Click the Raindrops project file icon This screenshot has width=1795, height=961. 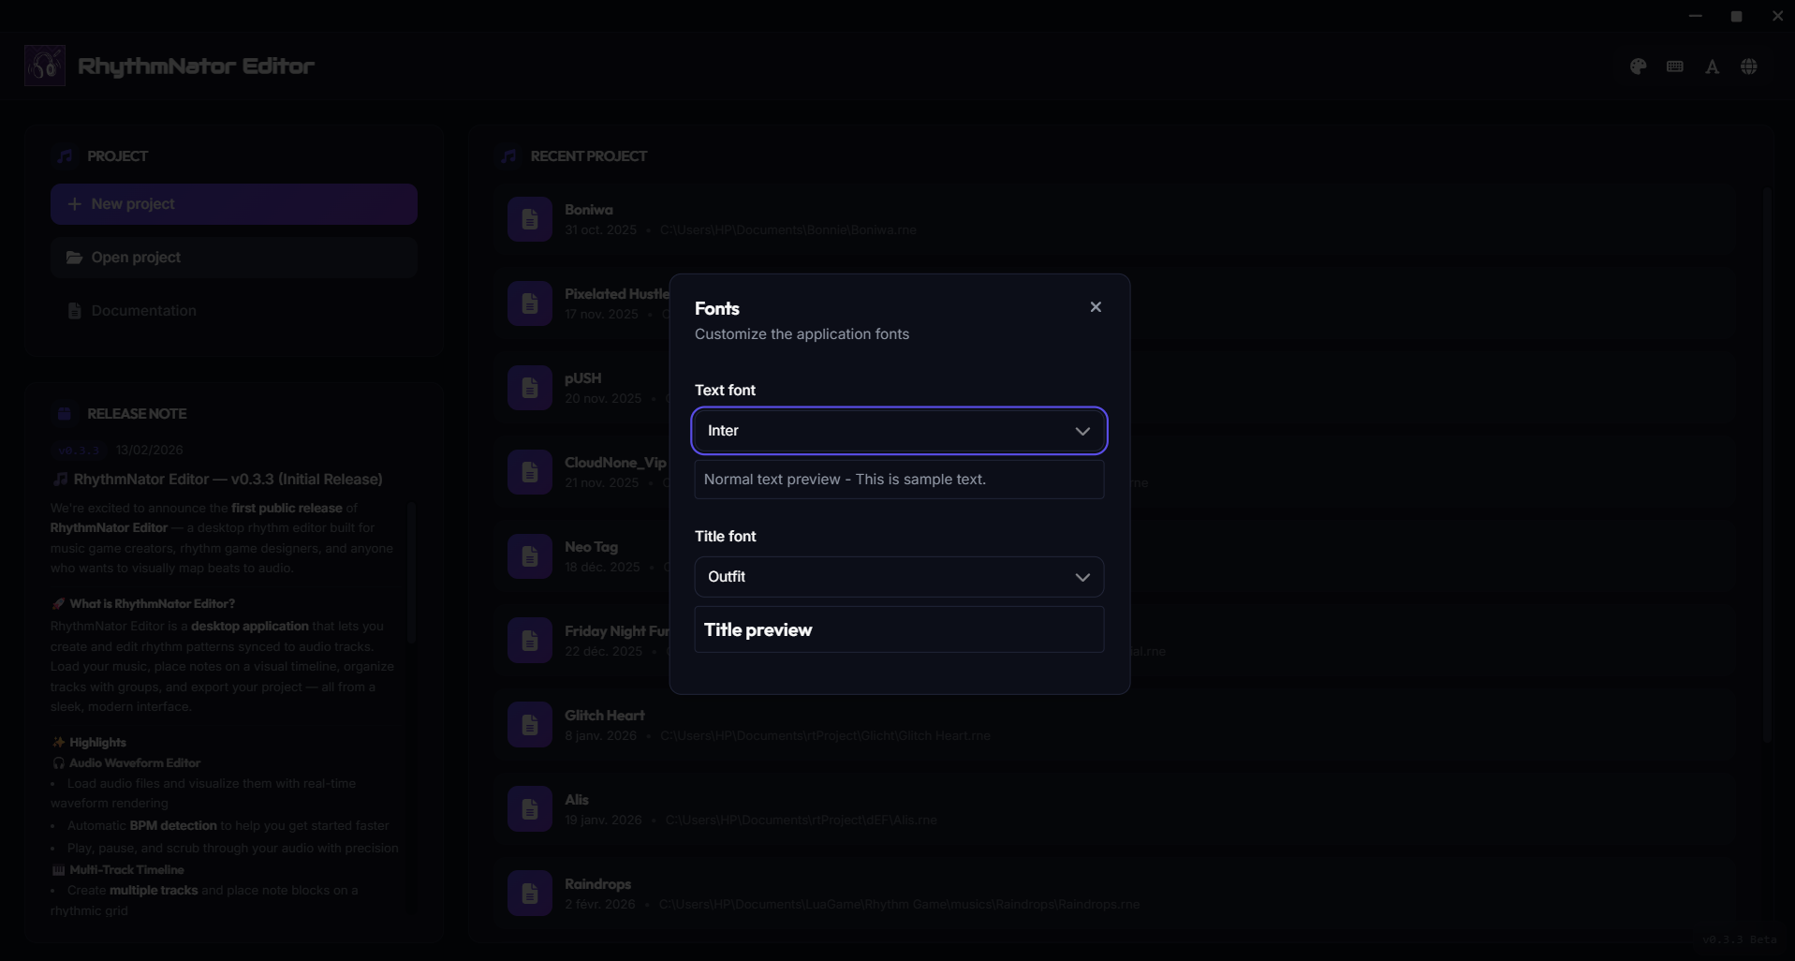tap(529, 893)
